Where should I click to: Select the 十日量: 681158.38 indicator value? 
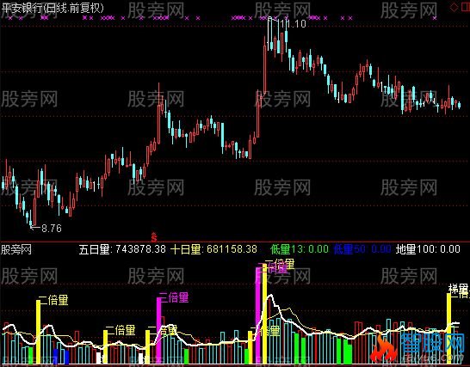point(213,249)
